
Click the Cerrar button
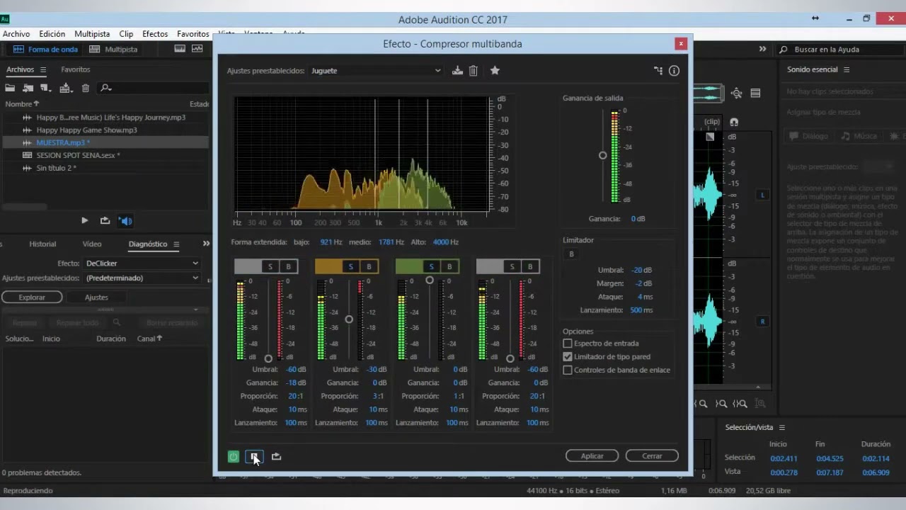coord(652,456)
